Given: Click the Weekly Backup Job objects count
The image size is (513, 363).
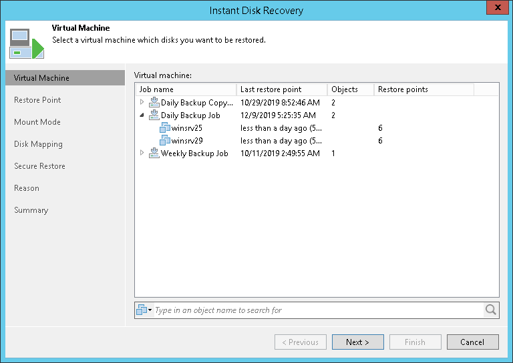Looking at the screenshot, I should [x=333, y=153].
